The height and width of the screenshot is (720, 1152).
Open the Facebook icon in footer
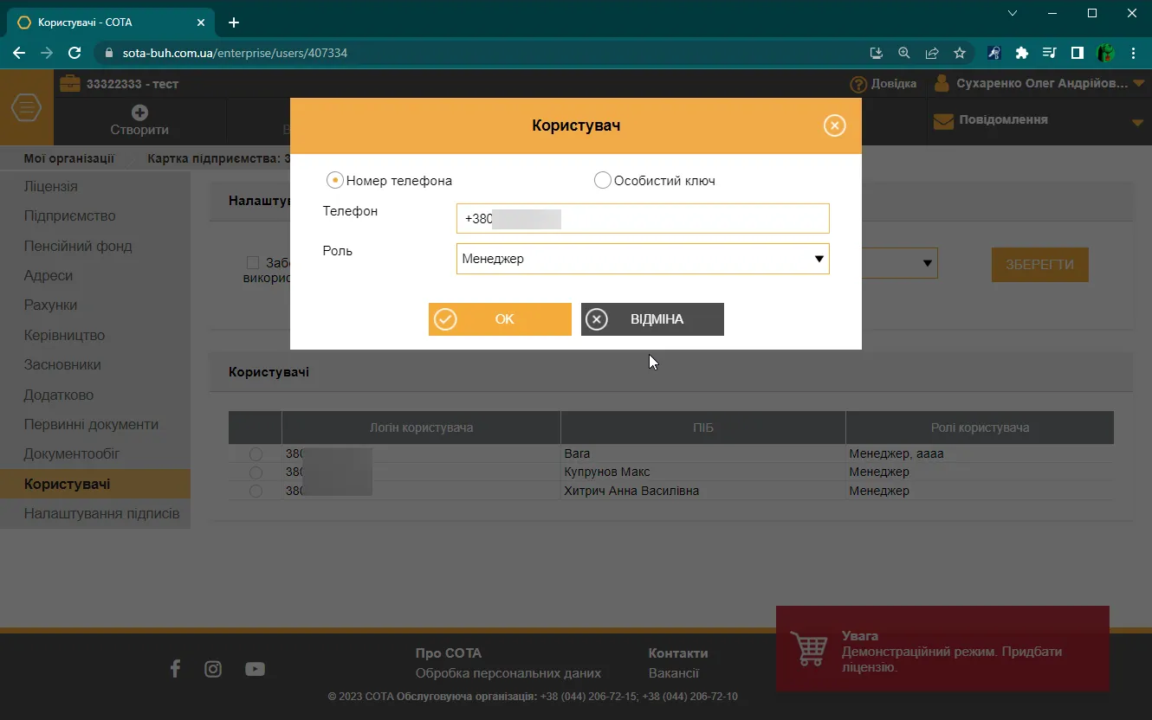pyautogui.click(x=175, y=668)
